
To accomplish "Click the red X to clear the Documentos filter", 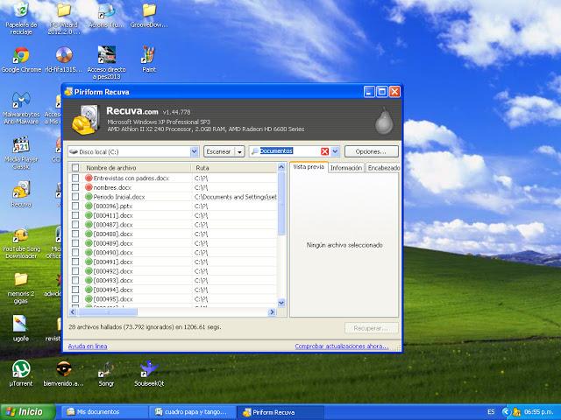I will 325,151.
